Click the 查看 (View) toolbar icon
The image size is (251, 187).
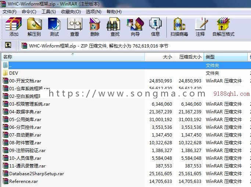[x=75, y=24]
